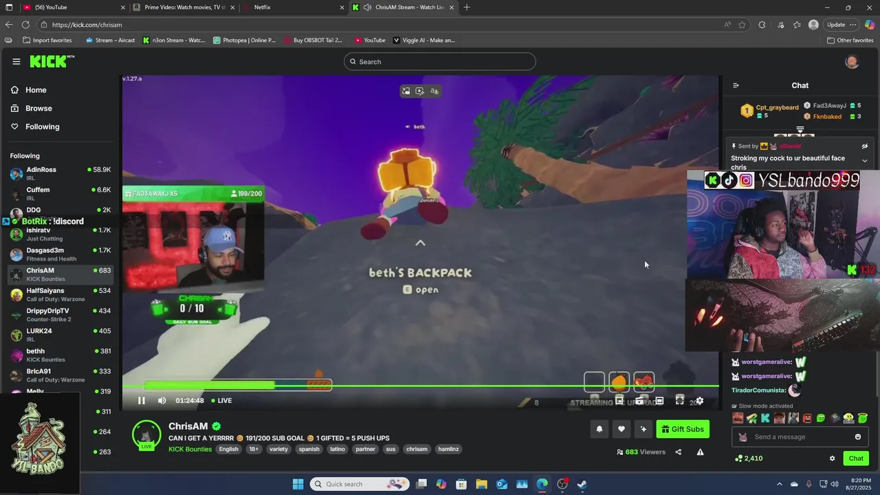Open Photopea bookmark
Screen dimensions: 880x495
point(245,40)
